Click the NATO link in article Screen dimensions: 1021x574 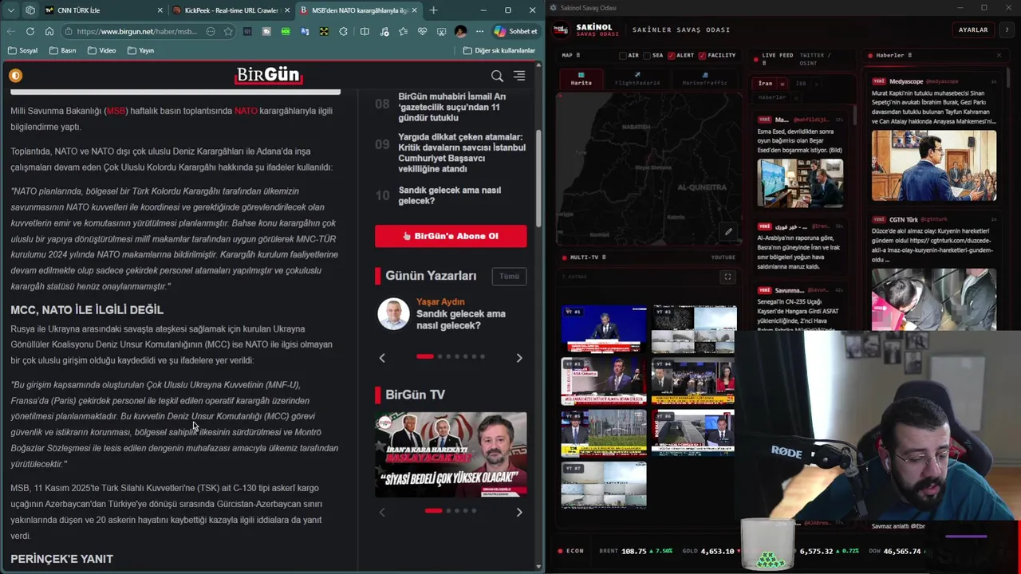246,111
